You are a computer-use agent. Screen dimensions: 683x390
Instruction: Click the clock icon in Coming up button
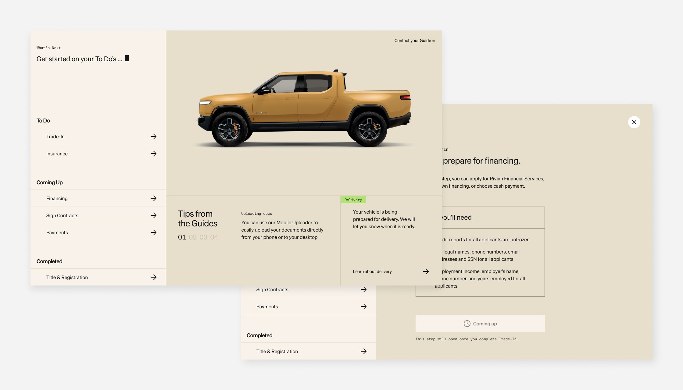coord(467,324)
